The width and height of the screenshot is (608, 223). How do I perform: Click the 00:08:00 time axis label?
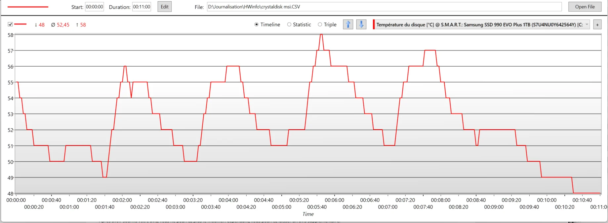tap(440, 200)
